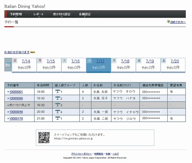Open the 初めての方へ link
Image resolution: width=192 pixels, height=163 pixels.
(178, 22)
